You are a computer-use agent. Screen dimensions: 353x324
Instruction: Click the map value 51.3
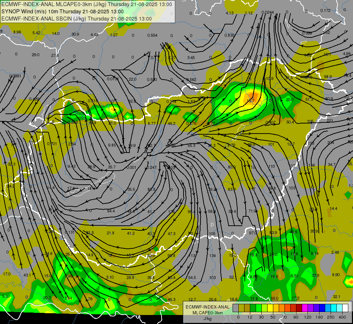tap(309, 99)
